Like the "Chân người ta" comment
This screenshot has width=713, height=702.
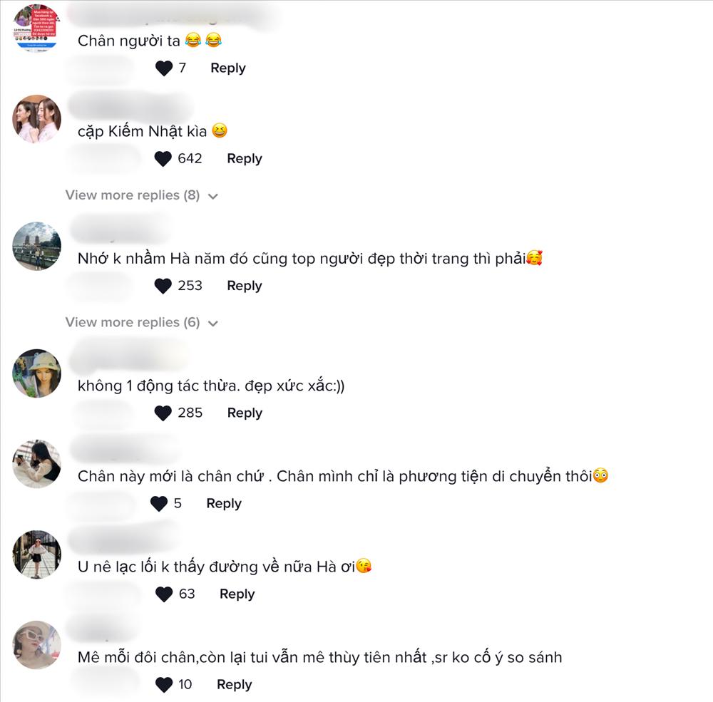point(164,68)
